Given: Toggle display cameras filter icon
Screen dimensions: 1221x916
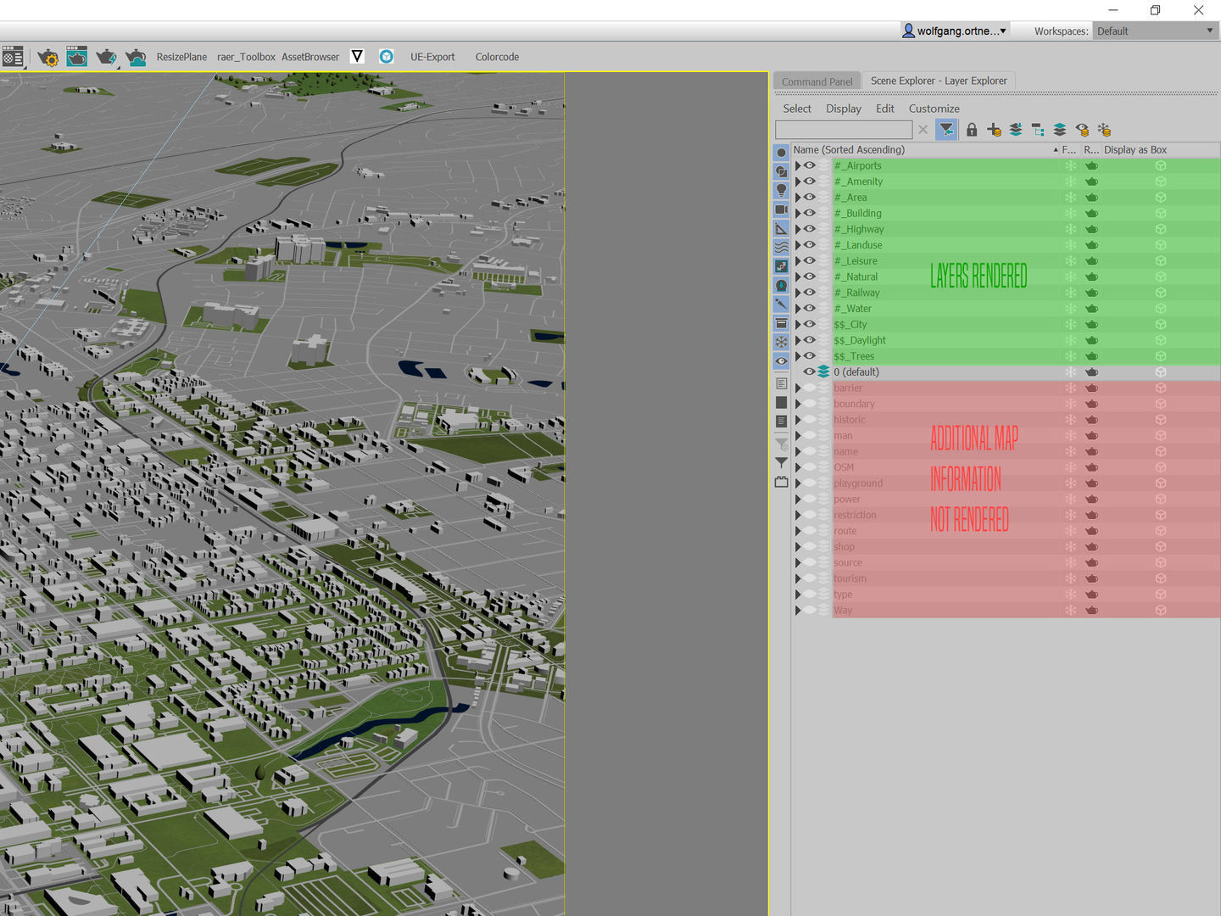Looking at the screenshot, I should (x=781, y=209).
